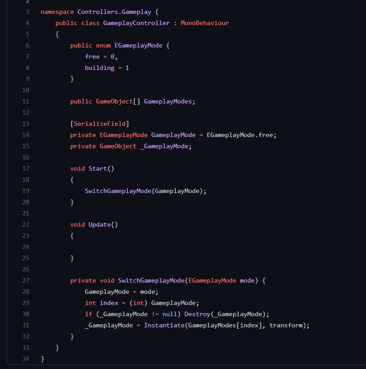
Task: Click the 'mode' parameter on line 27
Action: click(247, 280)
